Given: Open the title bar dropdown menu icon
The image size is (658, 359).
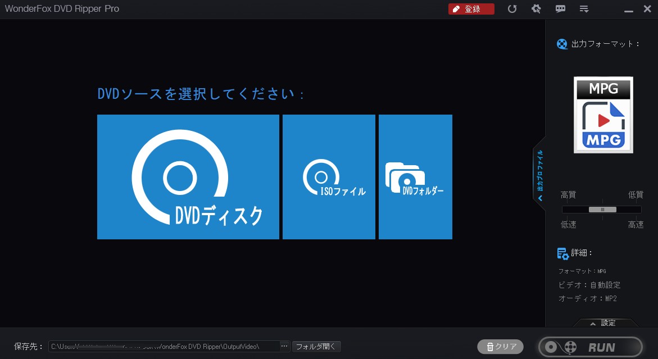Looking at the screenshot, I should [584, 9].
